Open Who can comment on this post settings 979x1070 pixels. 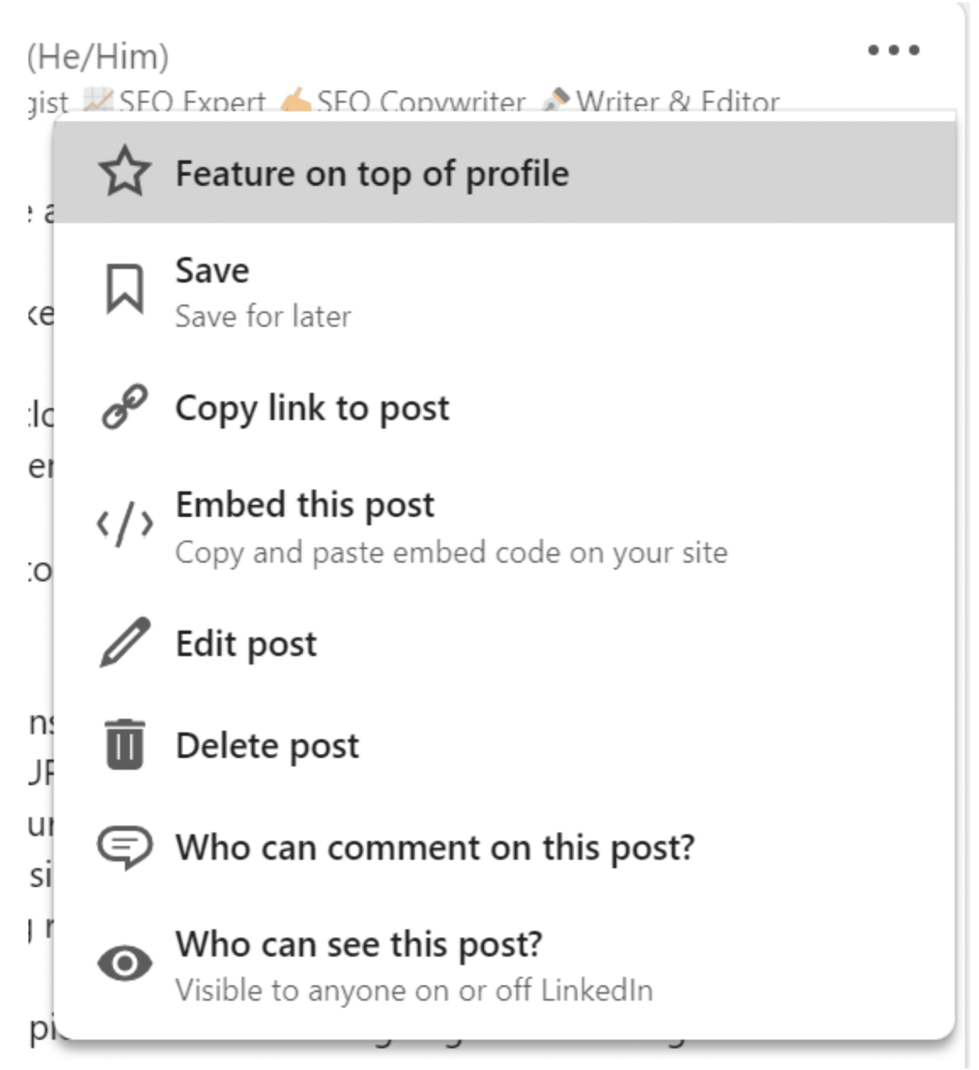pyautogui.click(x=434, y=847)
